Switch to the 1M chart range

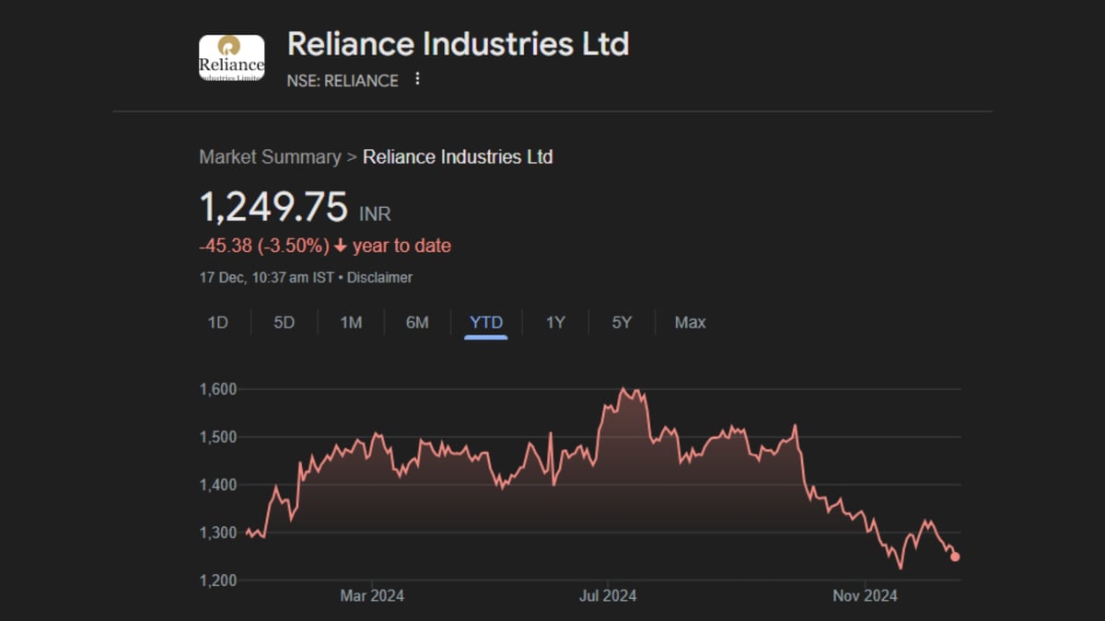(x=351, y=322)
